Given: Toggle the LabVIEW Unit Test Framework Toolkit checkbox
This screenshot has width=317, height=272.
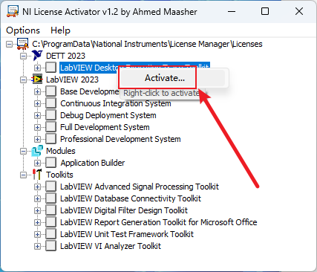Looking at the screenshot, I should pos(50,234).
